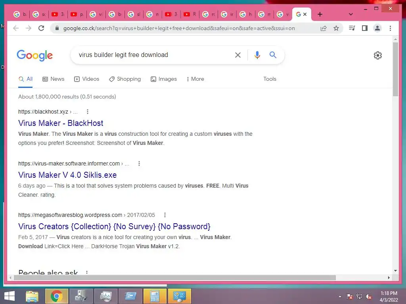Click the Chrome taskbar icon
406x304 pixels.
57,296
